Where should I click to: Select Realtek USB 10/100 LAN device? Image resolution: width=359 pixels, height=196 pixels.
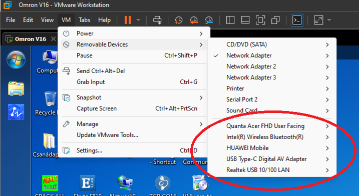(x=272, y=169)
